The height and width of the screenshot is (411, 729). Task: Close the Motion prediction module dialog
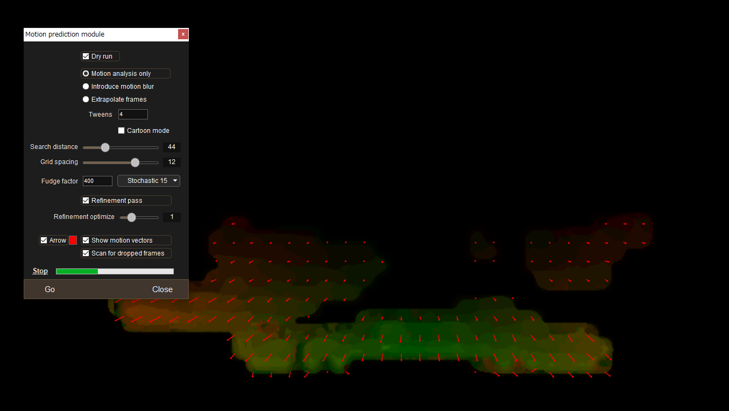183,34
